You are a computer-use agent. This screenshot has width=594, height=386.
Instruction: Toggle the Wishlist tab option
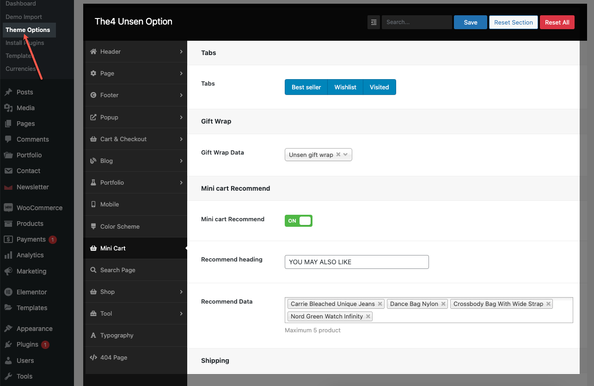pyautogui.click(x=345, y=87)
